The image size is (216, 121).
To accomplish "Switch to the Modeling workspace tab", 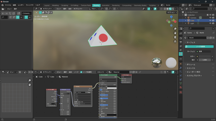I will click(55, 5).
